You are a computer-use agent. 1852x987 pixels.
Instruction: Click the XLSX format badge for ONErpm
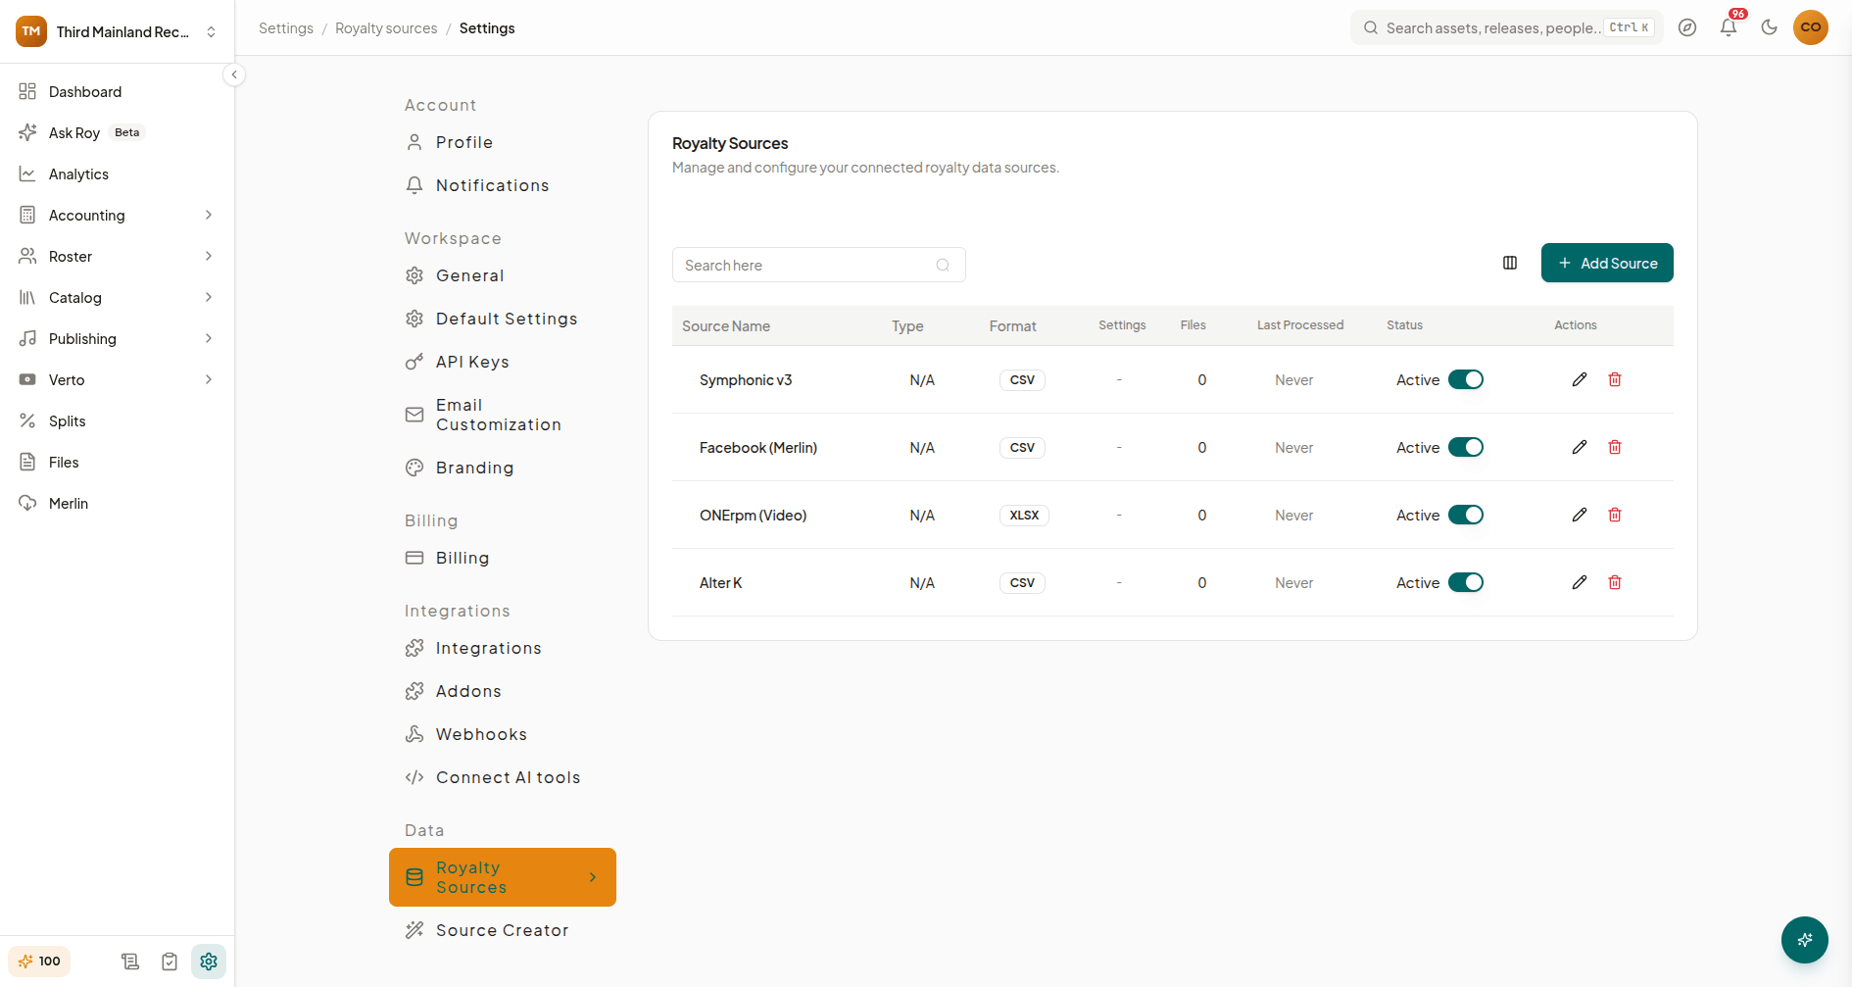1024,516
